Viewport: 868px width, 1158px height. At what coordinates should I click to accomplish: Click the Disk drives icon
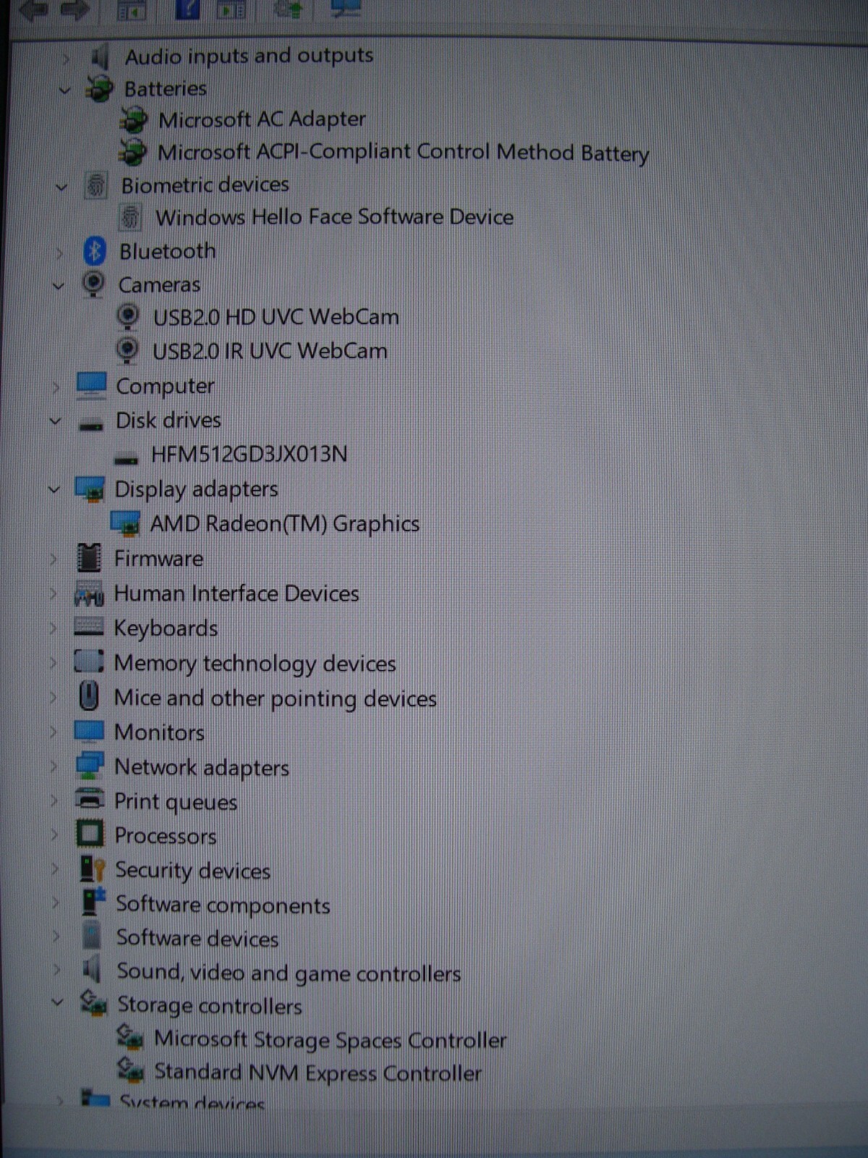(x=90, y=425)
